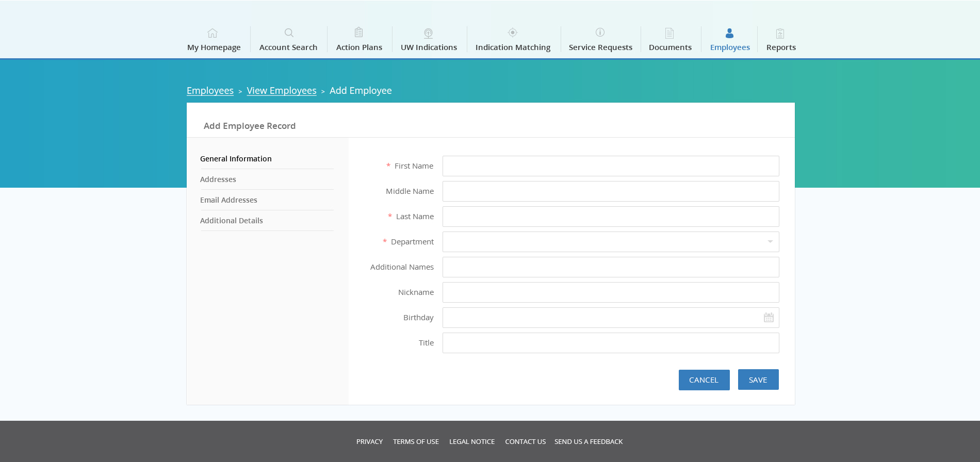The image size is (980, 462).
Task: Focus the Additional Names input field
Action: coord(611,267)
